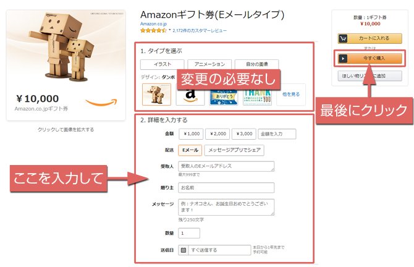414x267 pixels.
Task: Click the large gift card preview image
Action: [x=66, y=66]
